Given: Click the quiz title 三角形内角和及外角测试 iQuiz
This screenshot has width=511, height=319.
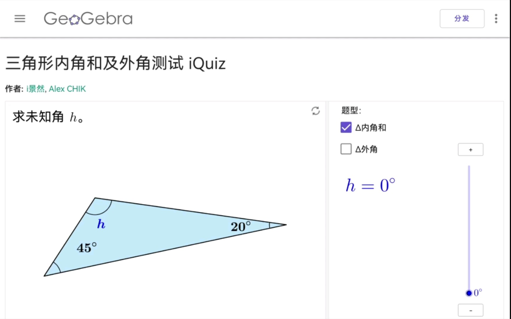Looking at the screenshot, I should tap(115, 63).
